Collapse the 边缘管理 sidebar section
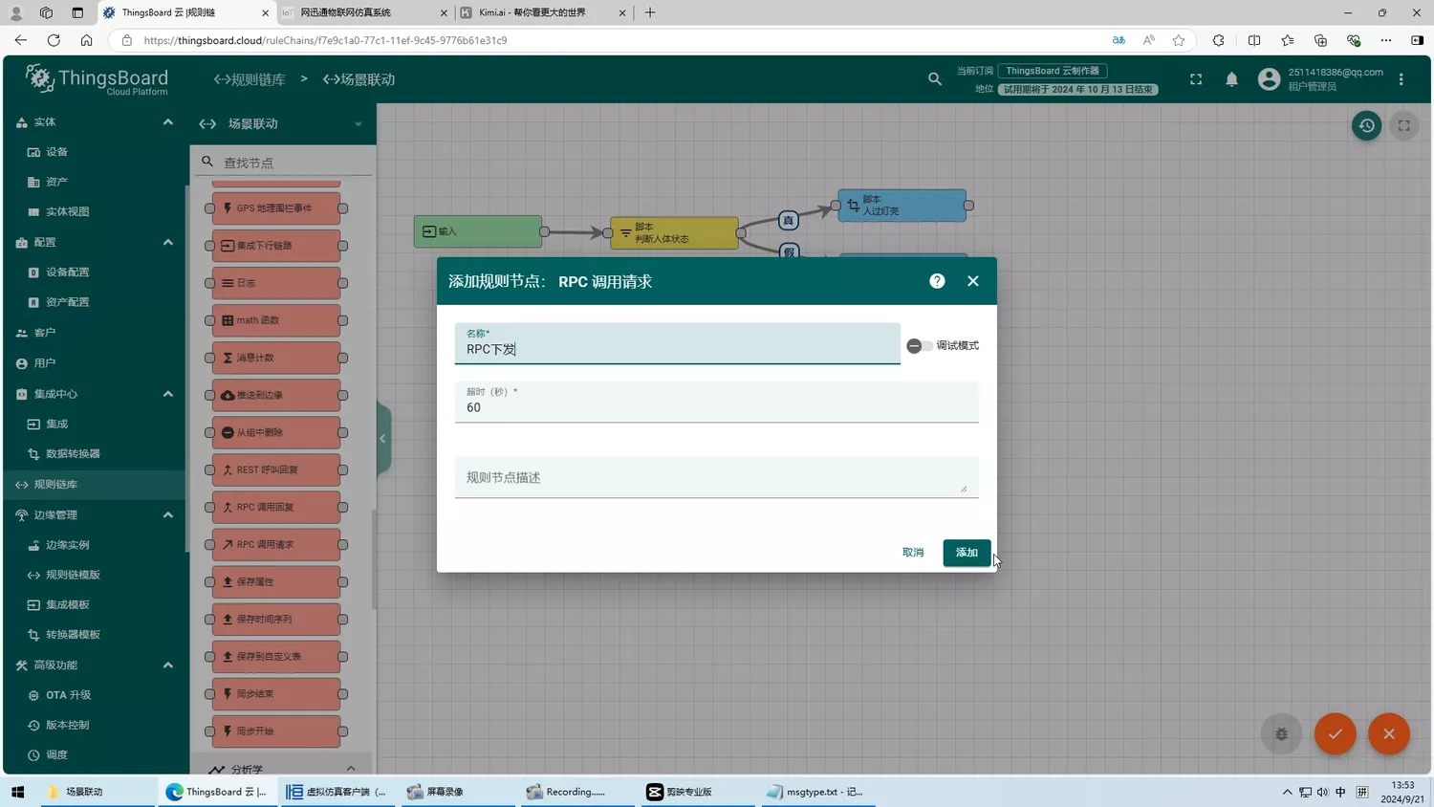1434x807 pixels. point(168,514)
